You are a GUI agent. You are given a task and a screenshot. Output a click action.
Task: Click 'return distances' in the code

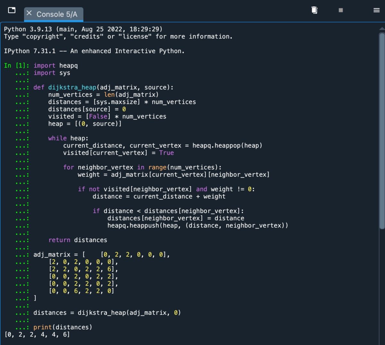[78, 240]
